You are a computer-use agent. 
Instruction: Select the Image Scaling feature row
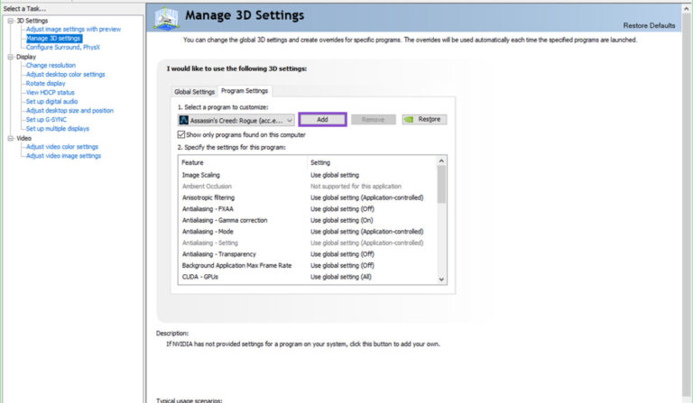(x=308, y=175)
